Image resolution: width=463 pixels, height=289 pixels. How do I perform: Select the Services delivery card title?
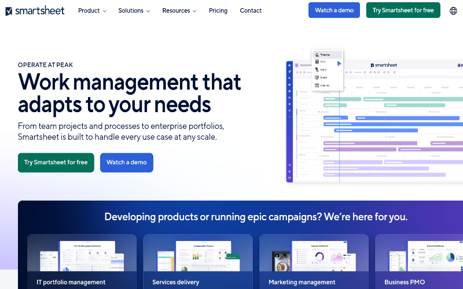pos(176,282)
